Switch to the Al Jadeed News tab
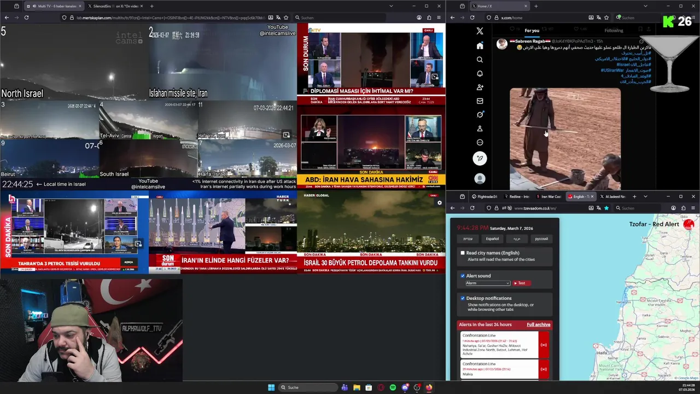Viewport: 700px width, 394px height. 612,196
